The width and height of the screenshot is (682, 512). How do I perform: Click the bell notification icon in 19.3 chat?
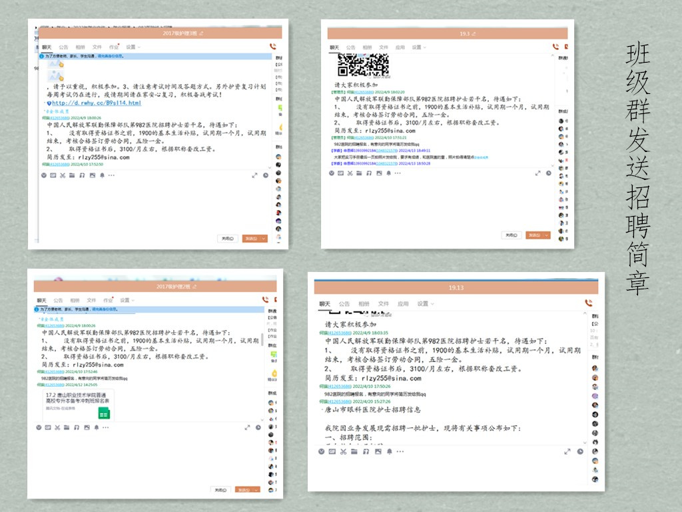[390, 173]
